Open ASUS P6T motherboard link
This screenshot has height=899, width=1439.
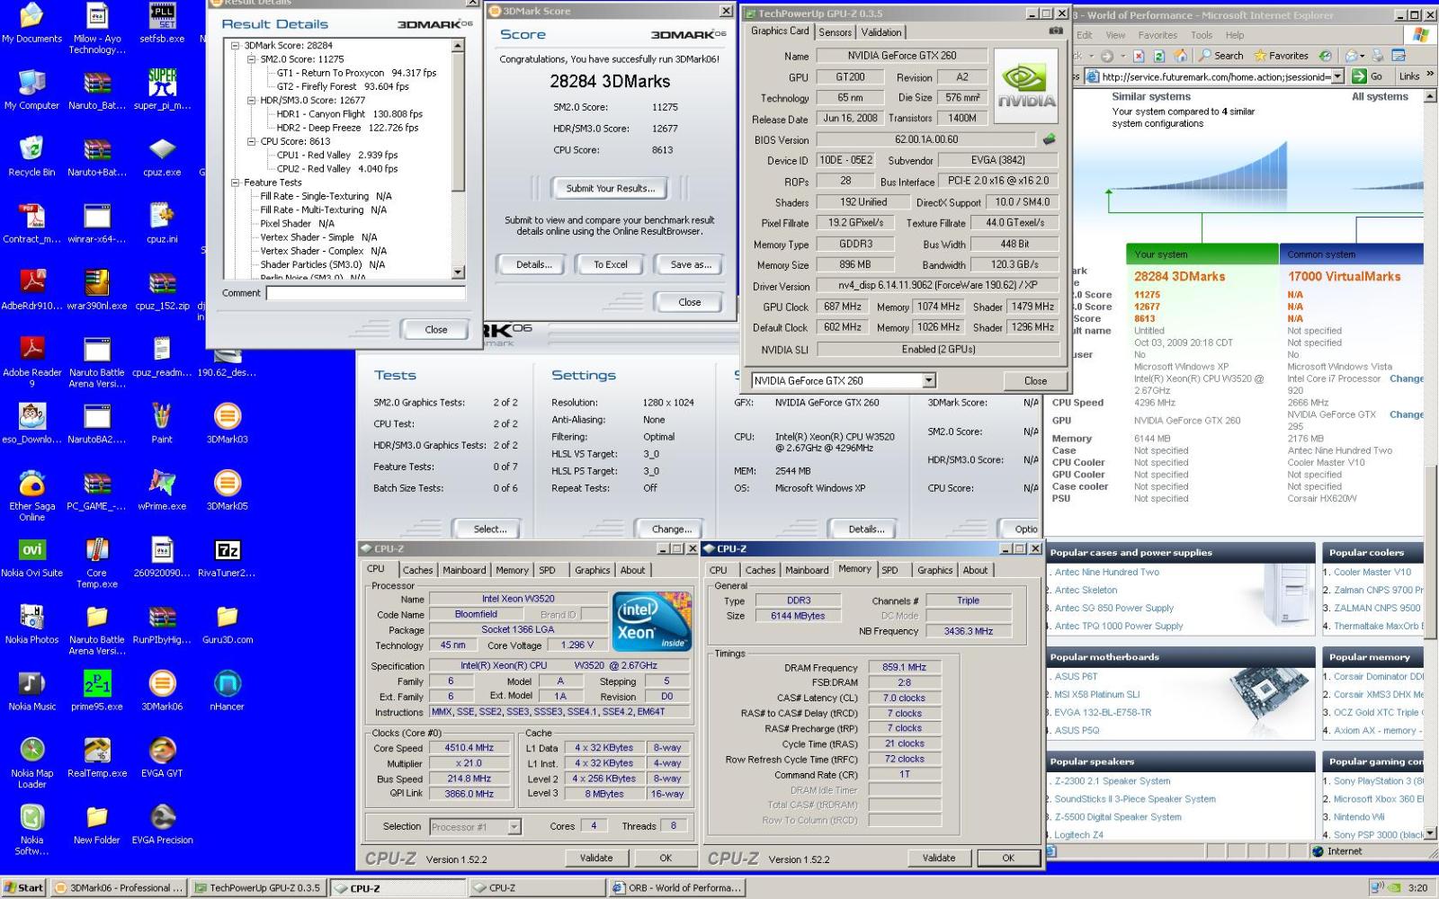(x=1076, y=676)
